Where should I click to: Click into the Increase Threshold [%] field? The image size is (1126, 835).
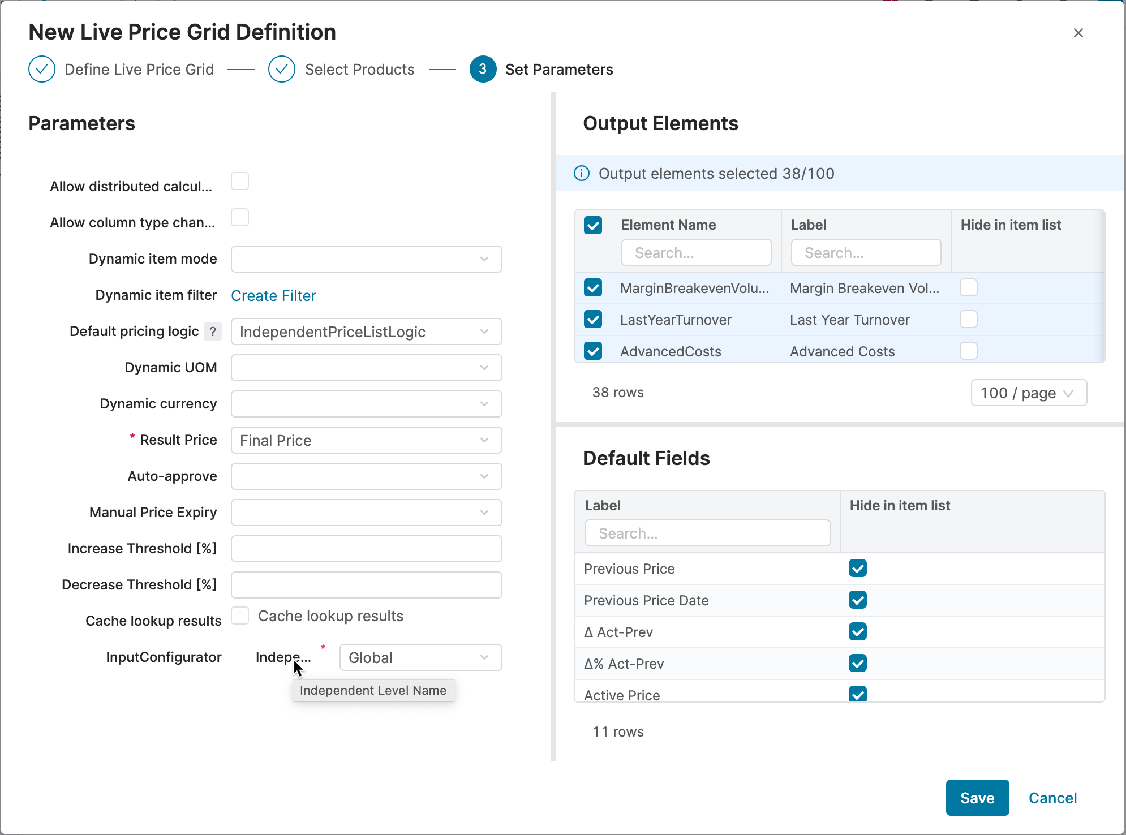pyautogui.click(x=366, y=549)
